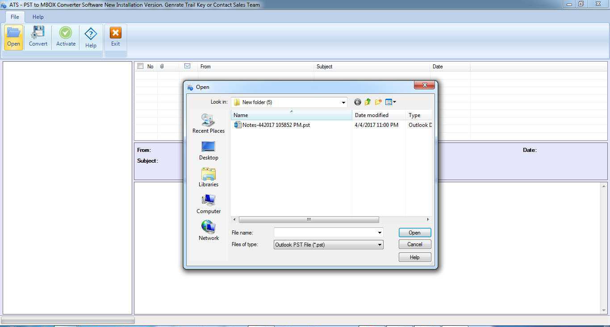Sort by Date modified column header
The height and width of the screenshot is (327, 610).
(379, 115)
